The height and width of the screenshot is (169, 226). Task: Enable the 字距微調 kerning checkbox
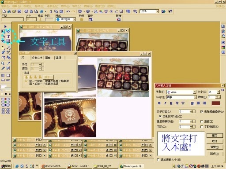point(202,127)
